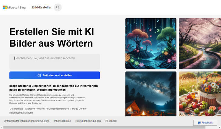Screen dimensions: 221x129
Task: Open the Weitere Informationen link
Action: pos(52,90)
